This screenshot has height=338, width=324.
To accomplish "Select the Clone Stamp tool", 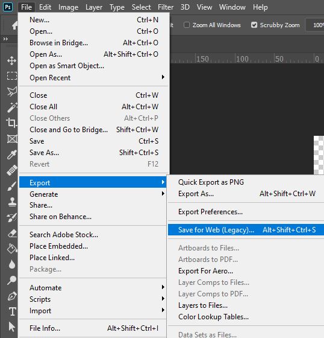I will pos(12,202).
